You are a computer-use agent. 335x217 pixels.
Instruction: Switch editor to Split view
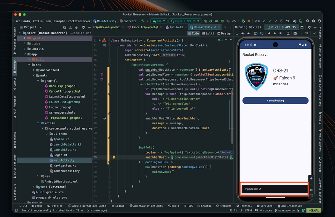pos(208,33)
